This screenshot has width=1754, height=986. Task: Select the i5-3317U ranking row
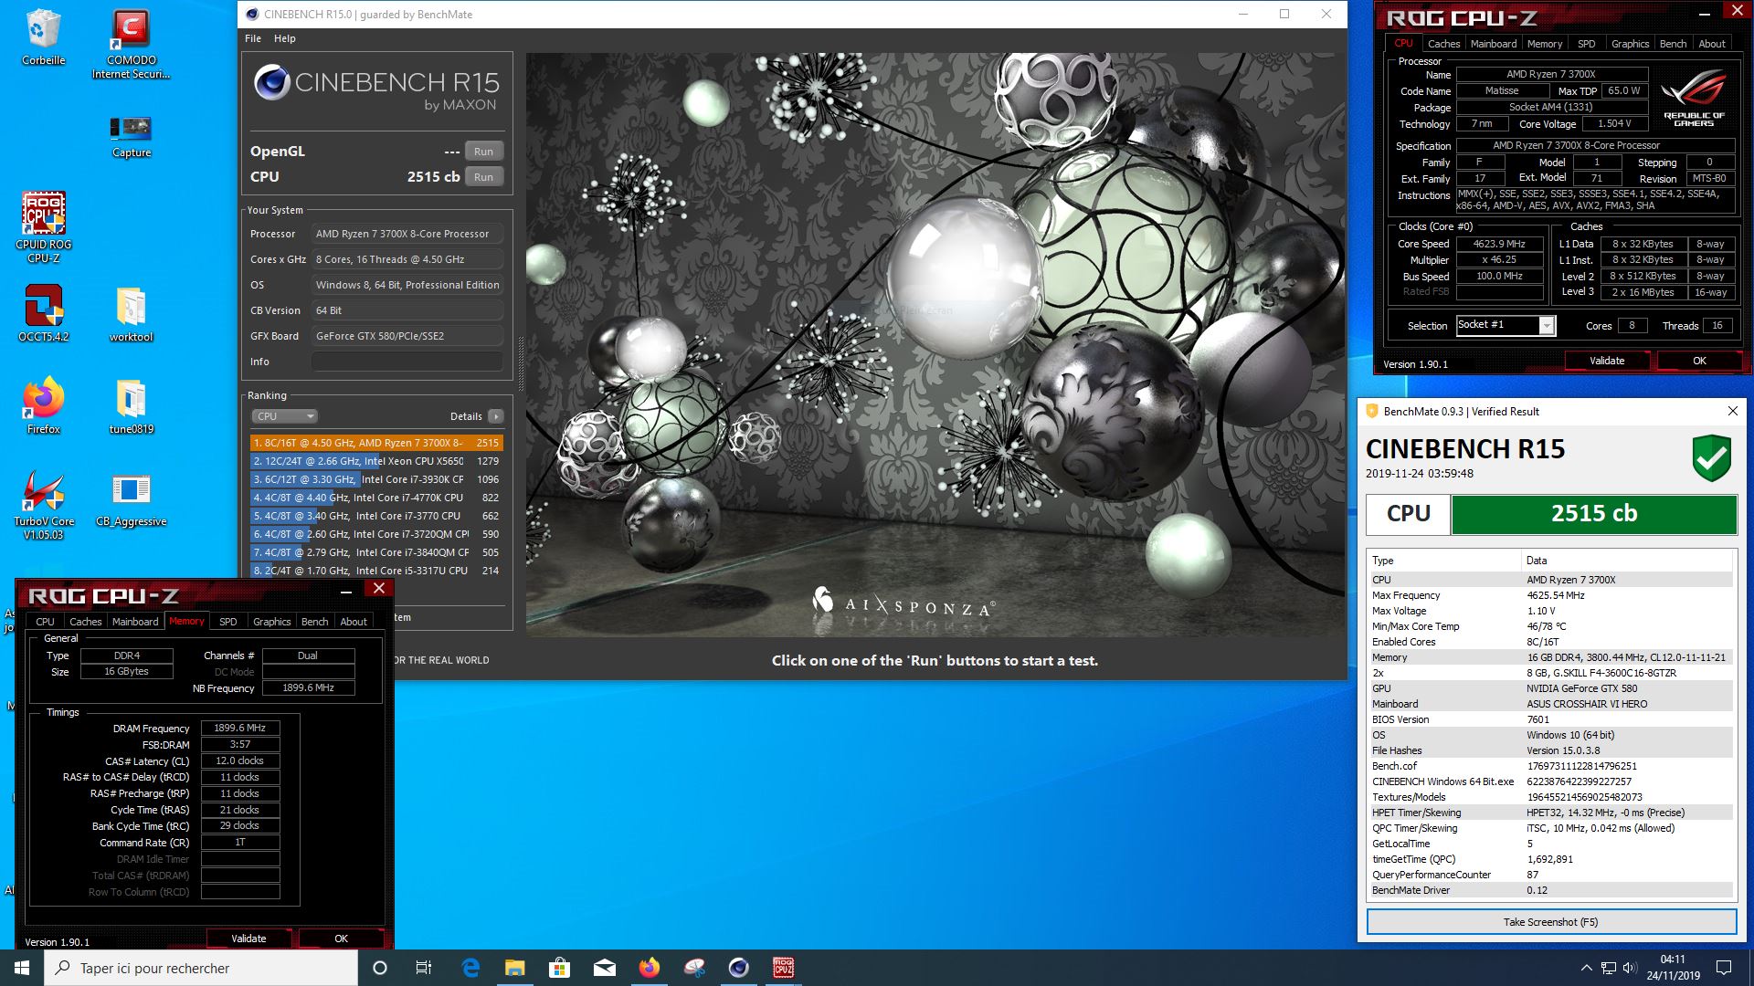coord(376,571)
